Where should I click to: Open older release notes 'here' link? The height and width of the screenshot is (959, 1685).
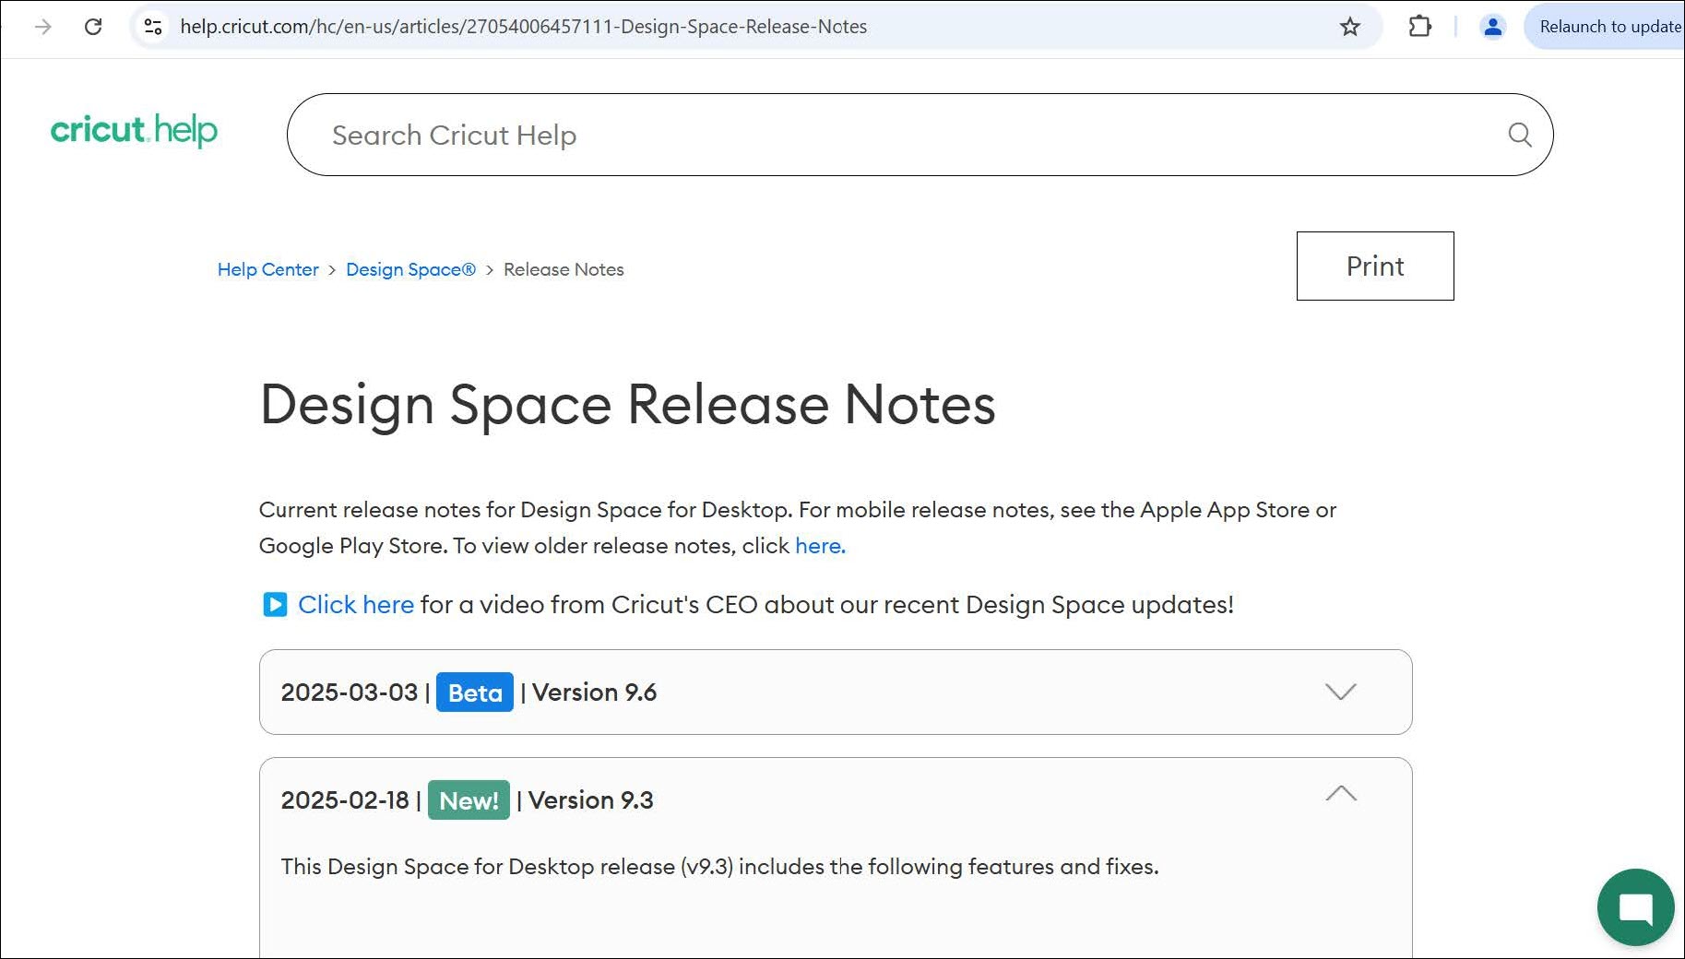[x=820, y=546]
